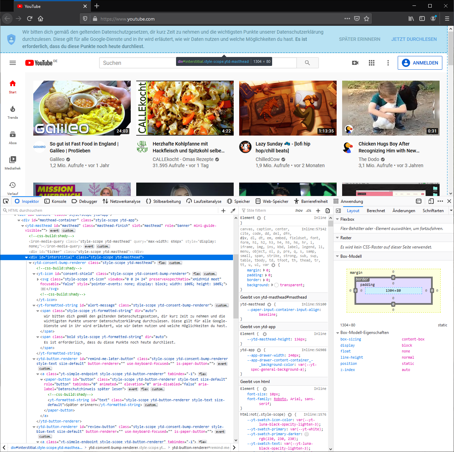Image resolution: width=454 pixels, height=452 pixels.
Task: Click the transparent background color swatch
Action: click(277, 285)
